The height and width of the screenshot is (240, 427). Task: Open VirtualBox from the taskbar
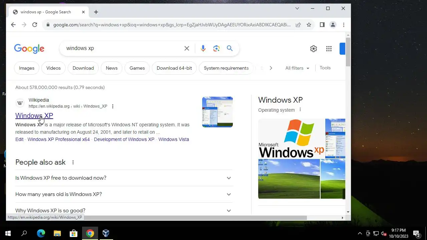point(106,233)
